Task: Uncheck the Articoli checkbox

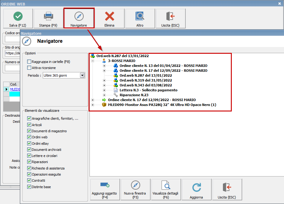Action: pos(29,125)
